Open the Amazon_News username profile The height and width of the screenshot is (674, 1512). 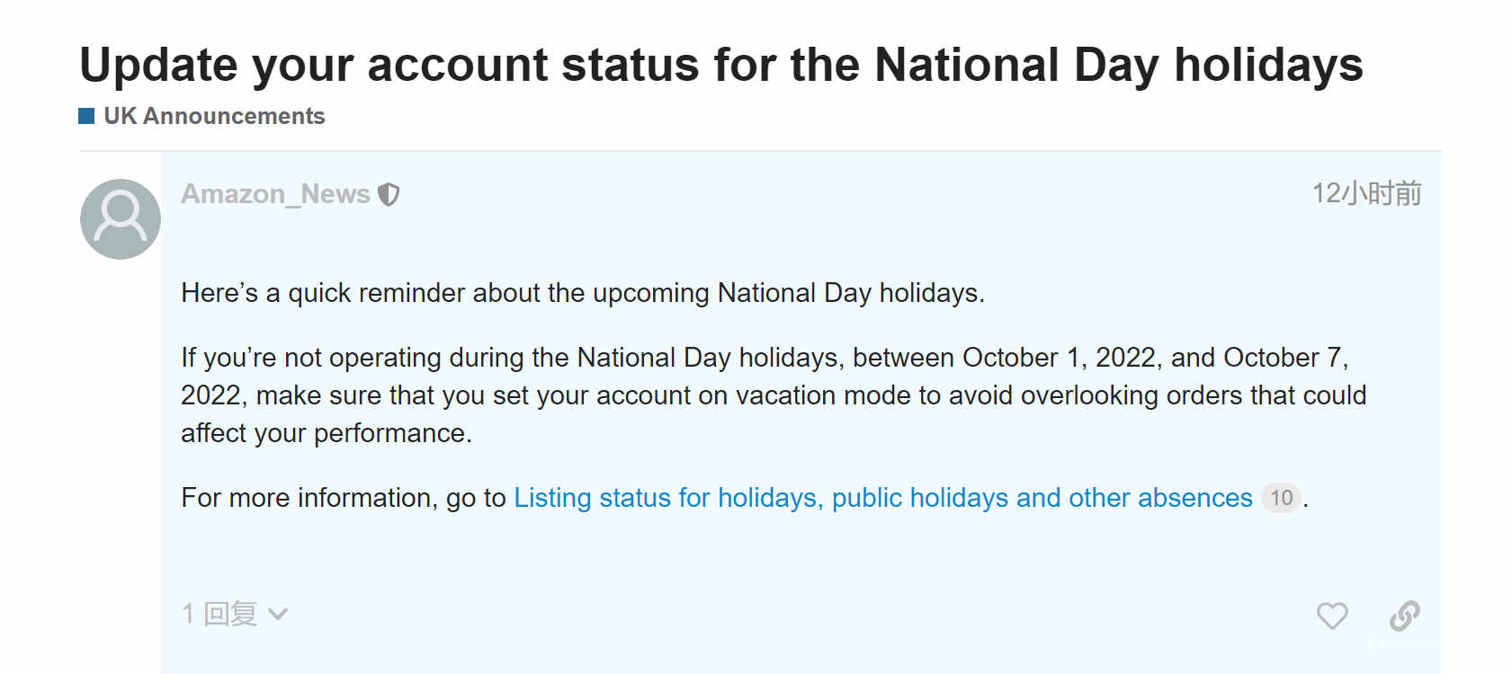276,194
